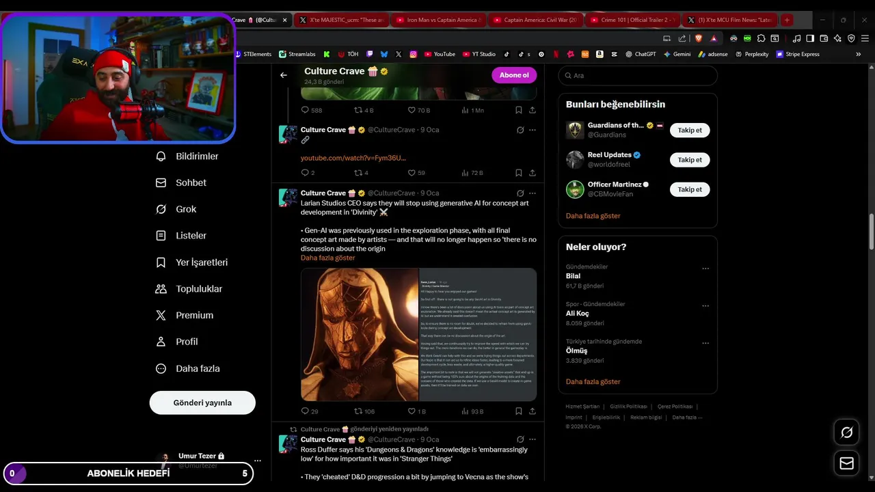The height and width of the screenshot is (492, 875).
Task: Open a new browser tab with plus button
Action: (787, 20)
